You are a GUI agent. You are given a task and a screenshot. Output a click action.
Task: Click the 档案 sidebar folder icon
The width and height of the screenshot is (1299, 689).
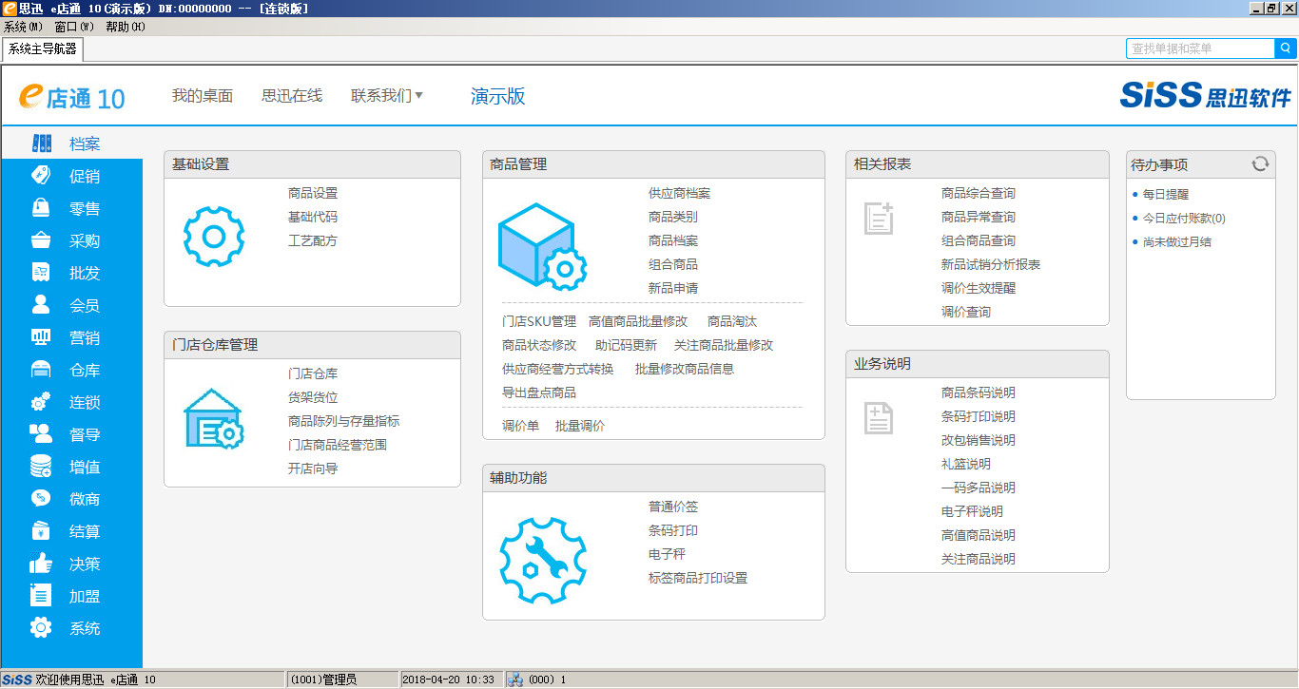tap(42, 144)
